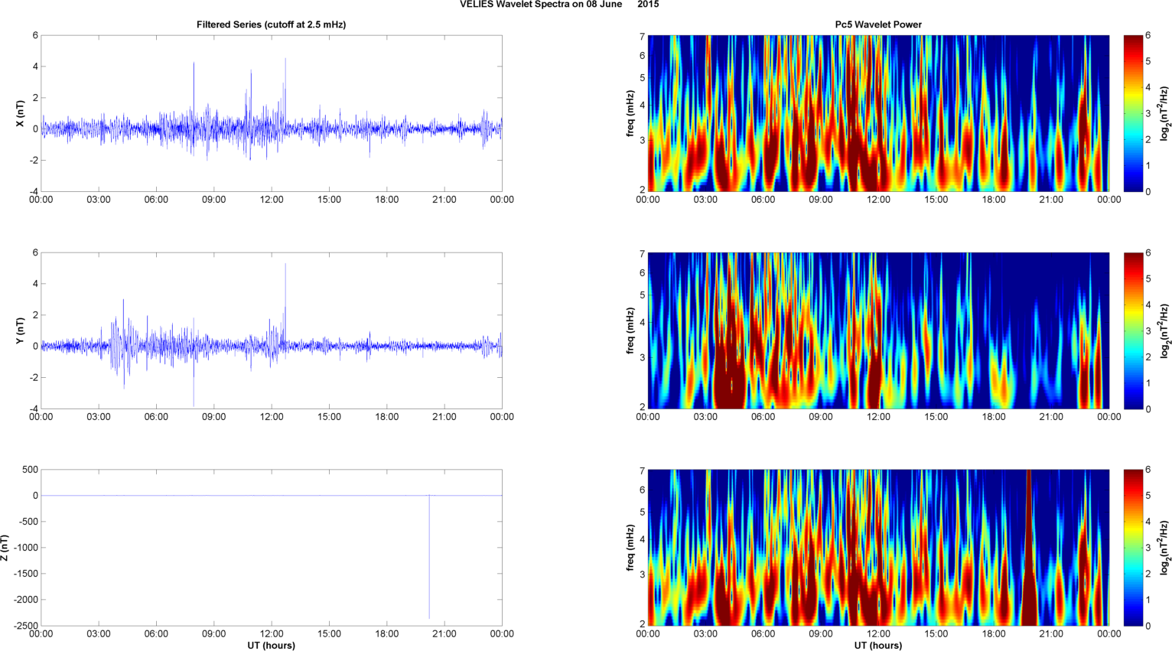Screen dimensions: 1172x651
Task: Click the '-1000' tick label on the Z axis
Action: 25,548
